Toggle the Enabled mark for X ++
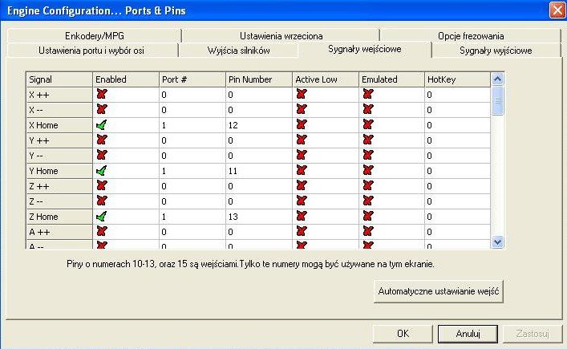This screenshot has height=349, width=567. pyautogui.click(x=102, y=95)
